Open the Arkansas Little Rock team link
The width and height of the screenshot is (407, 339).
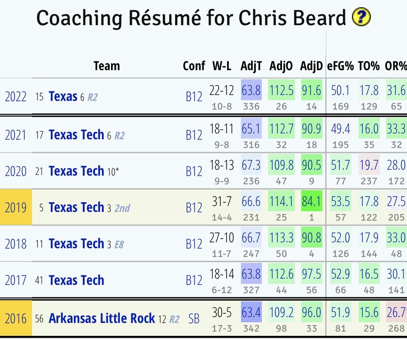[x=102, y=318]
